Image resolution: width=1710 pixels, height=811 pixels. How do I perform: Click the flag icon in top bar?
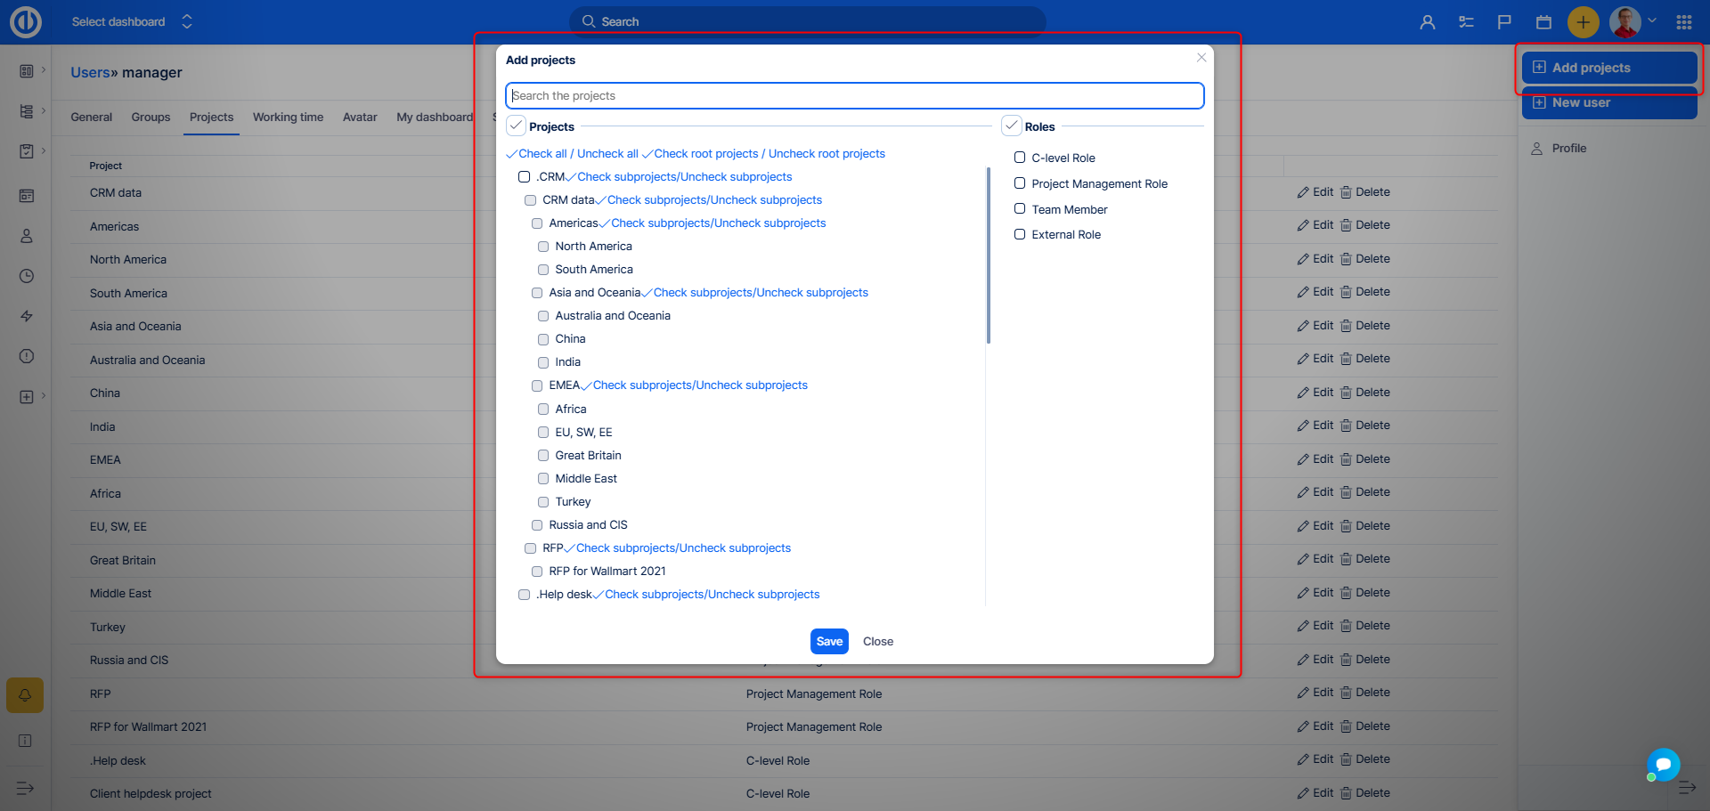click(1504, 22)
